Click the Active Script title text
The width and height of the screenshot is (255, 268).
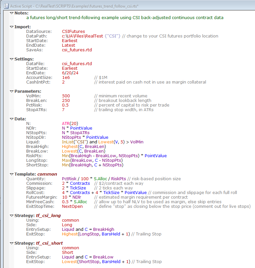[x=74, y=6]
